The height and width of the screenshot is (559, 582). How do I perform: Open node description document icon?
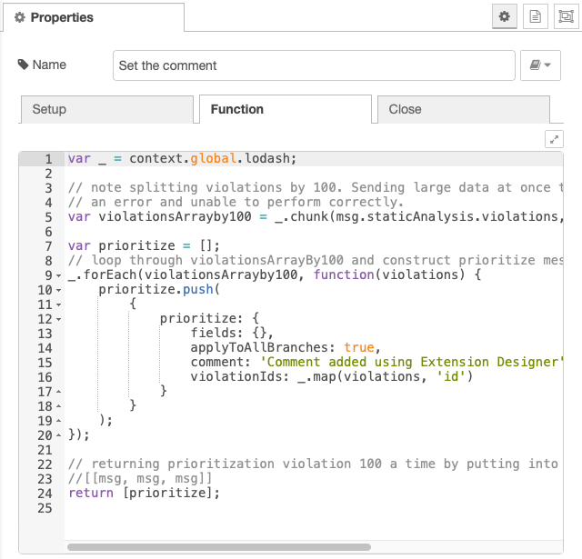pos(536,16)
